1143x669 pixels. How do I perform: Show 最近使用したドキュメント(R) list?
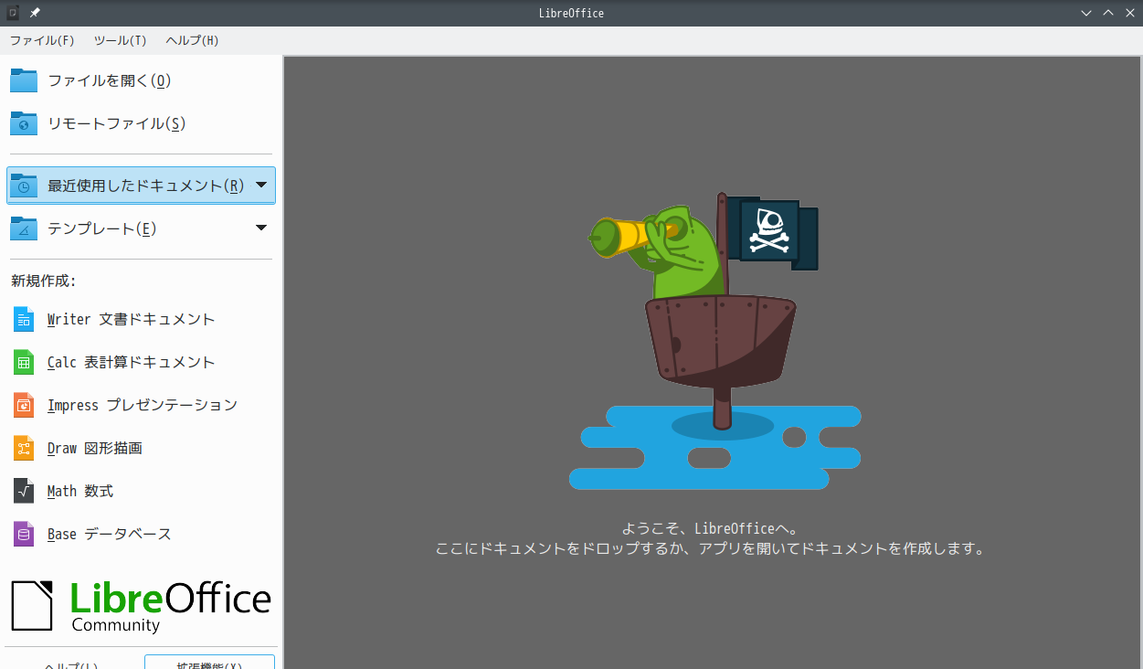128,186
